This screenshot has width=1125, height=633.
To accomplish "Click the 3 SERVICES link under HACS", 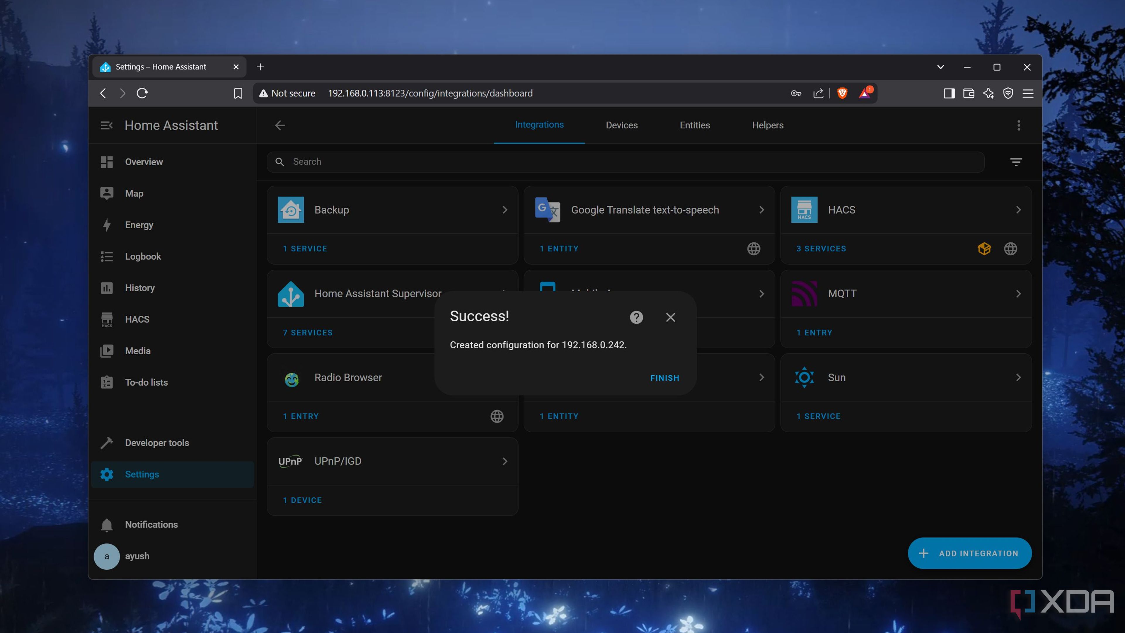I will pos(821,249).
